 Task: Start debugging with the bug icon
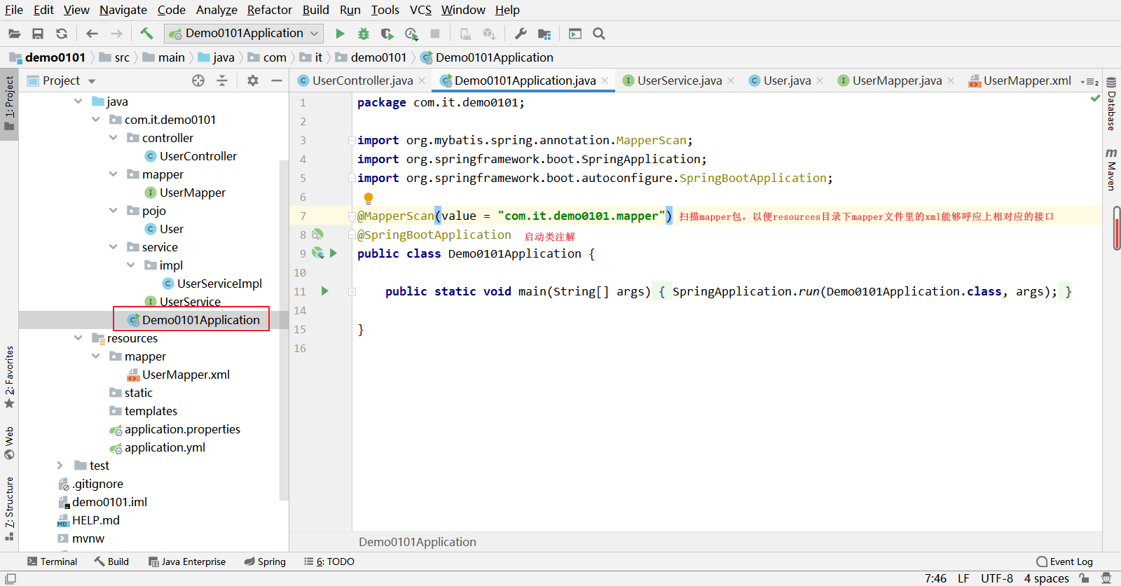[x=363, y=34]
